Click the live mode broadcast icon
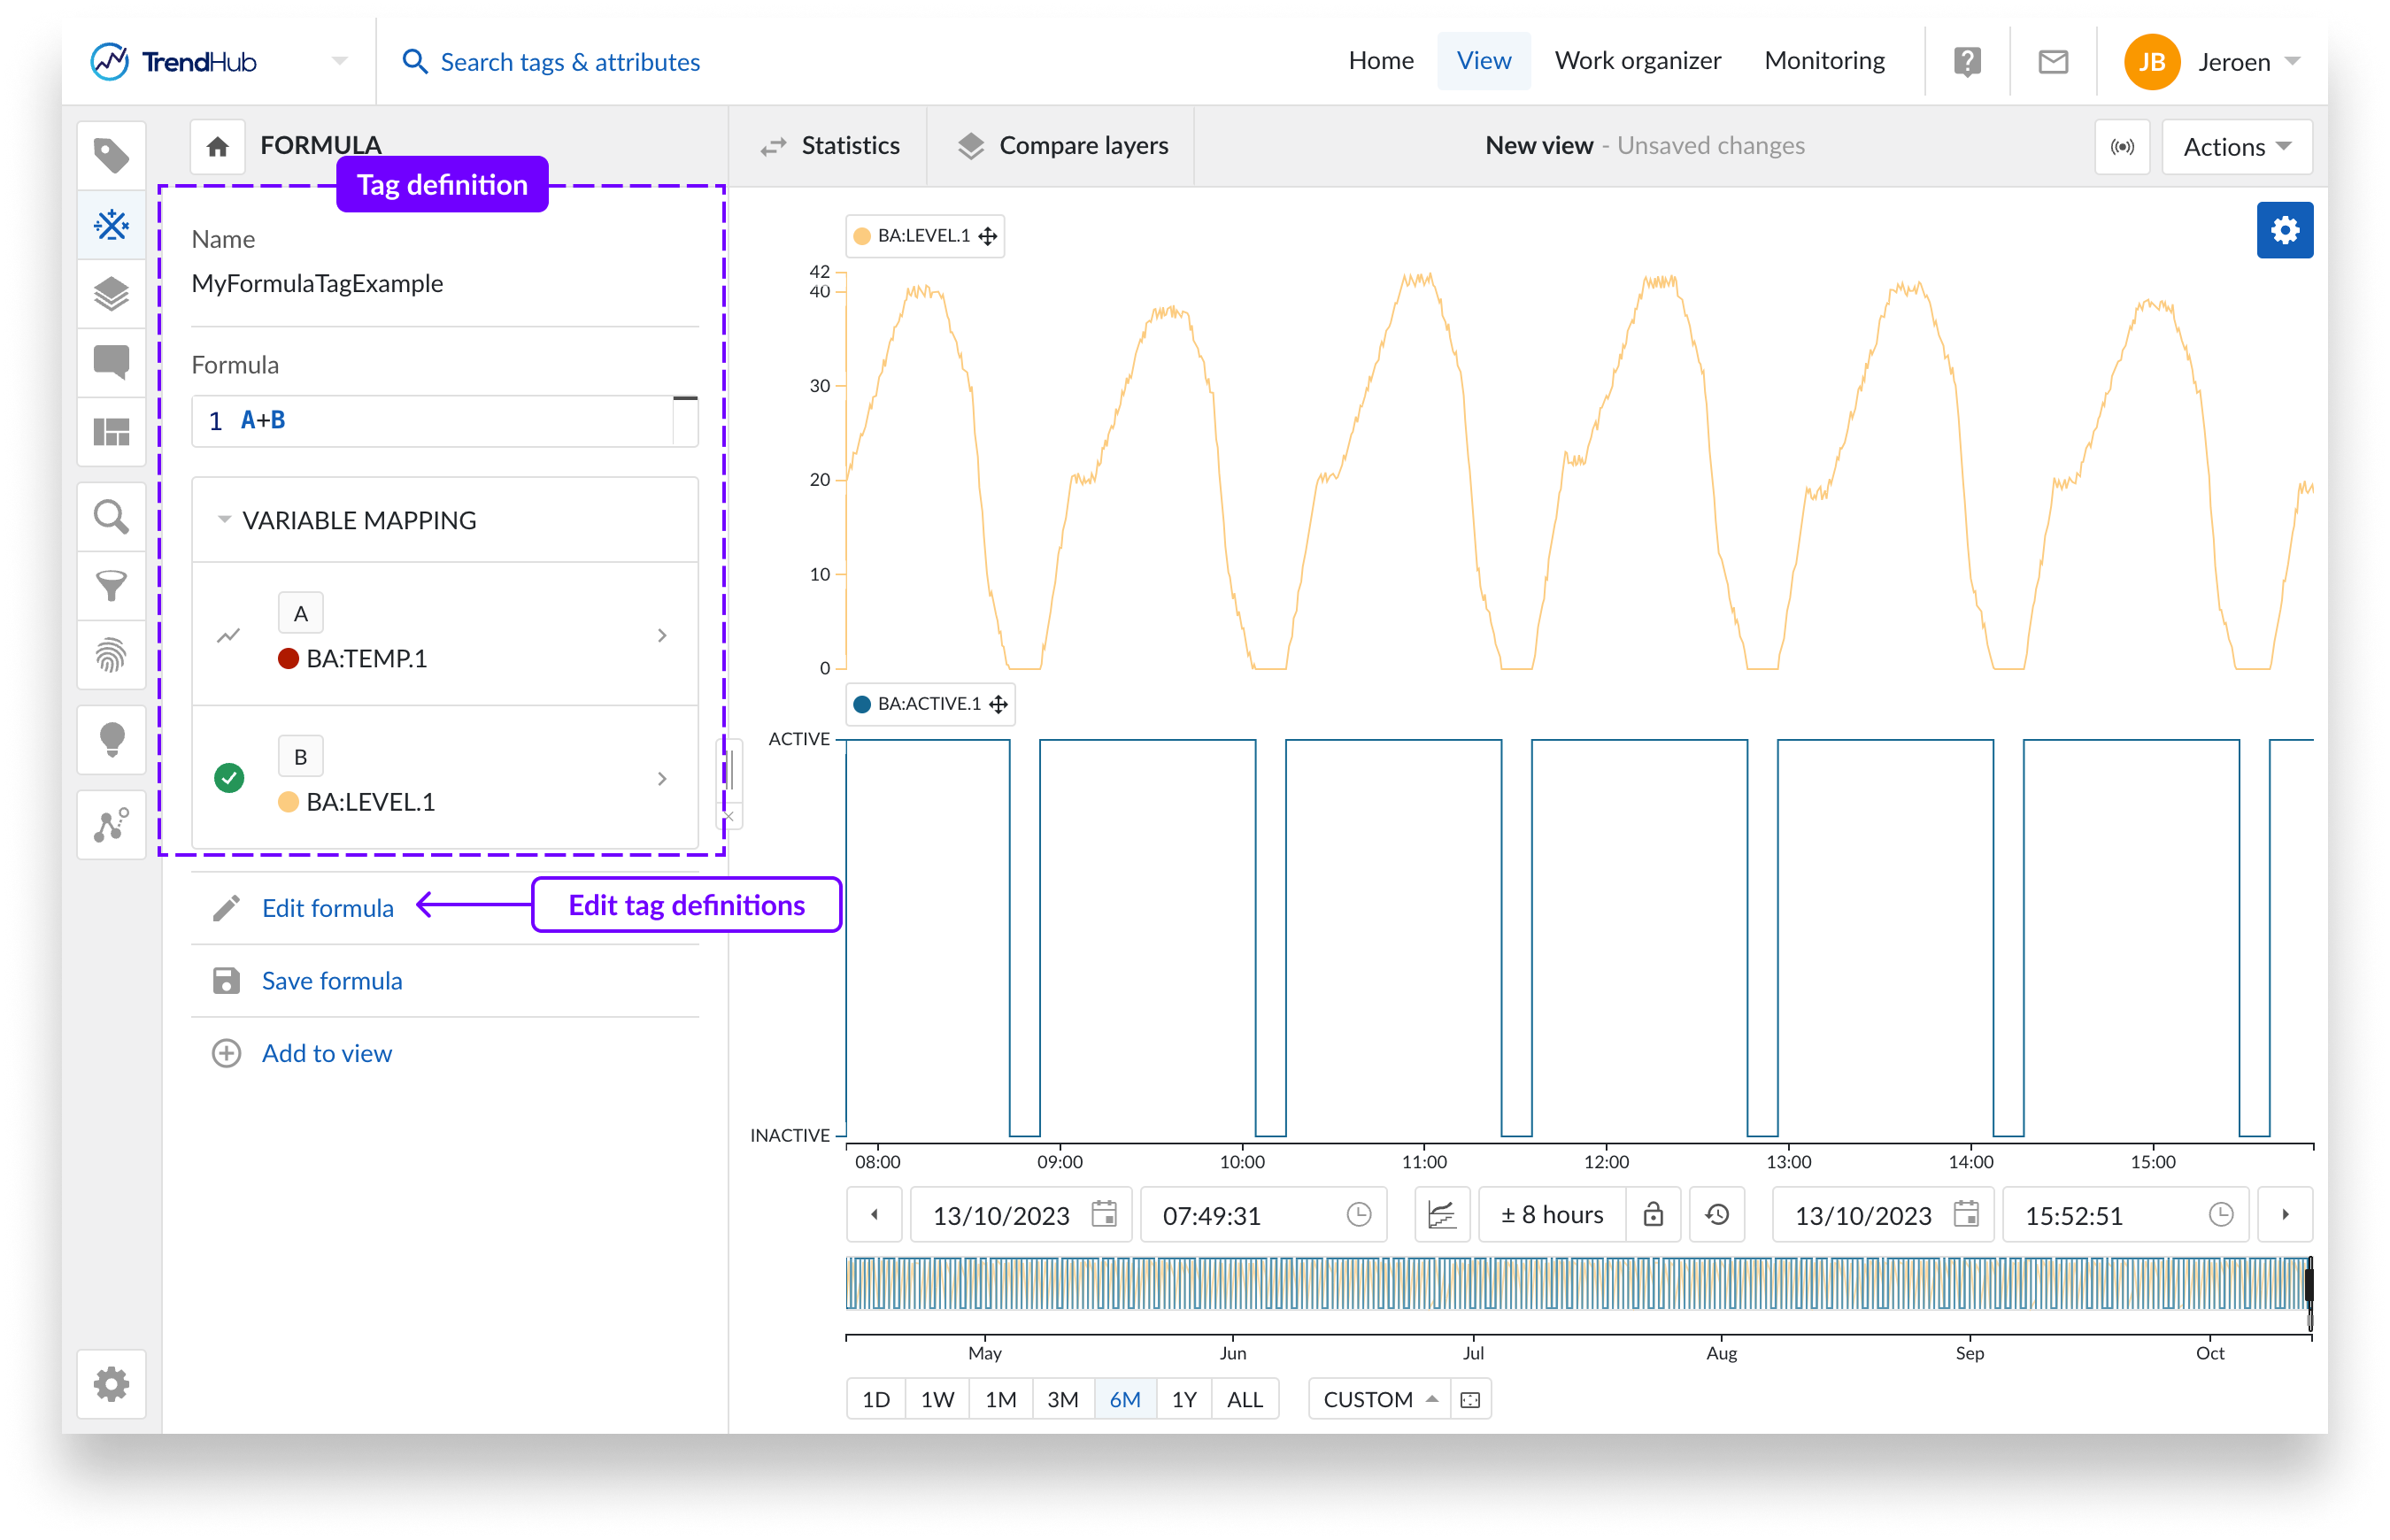The image size is (2390, 1540). pyautogui.click(x=2122, y=147)
